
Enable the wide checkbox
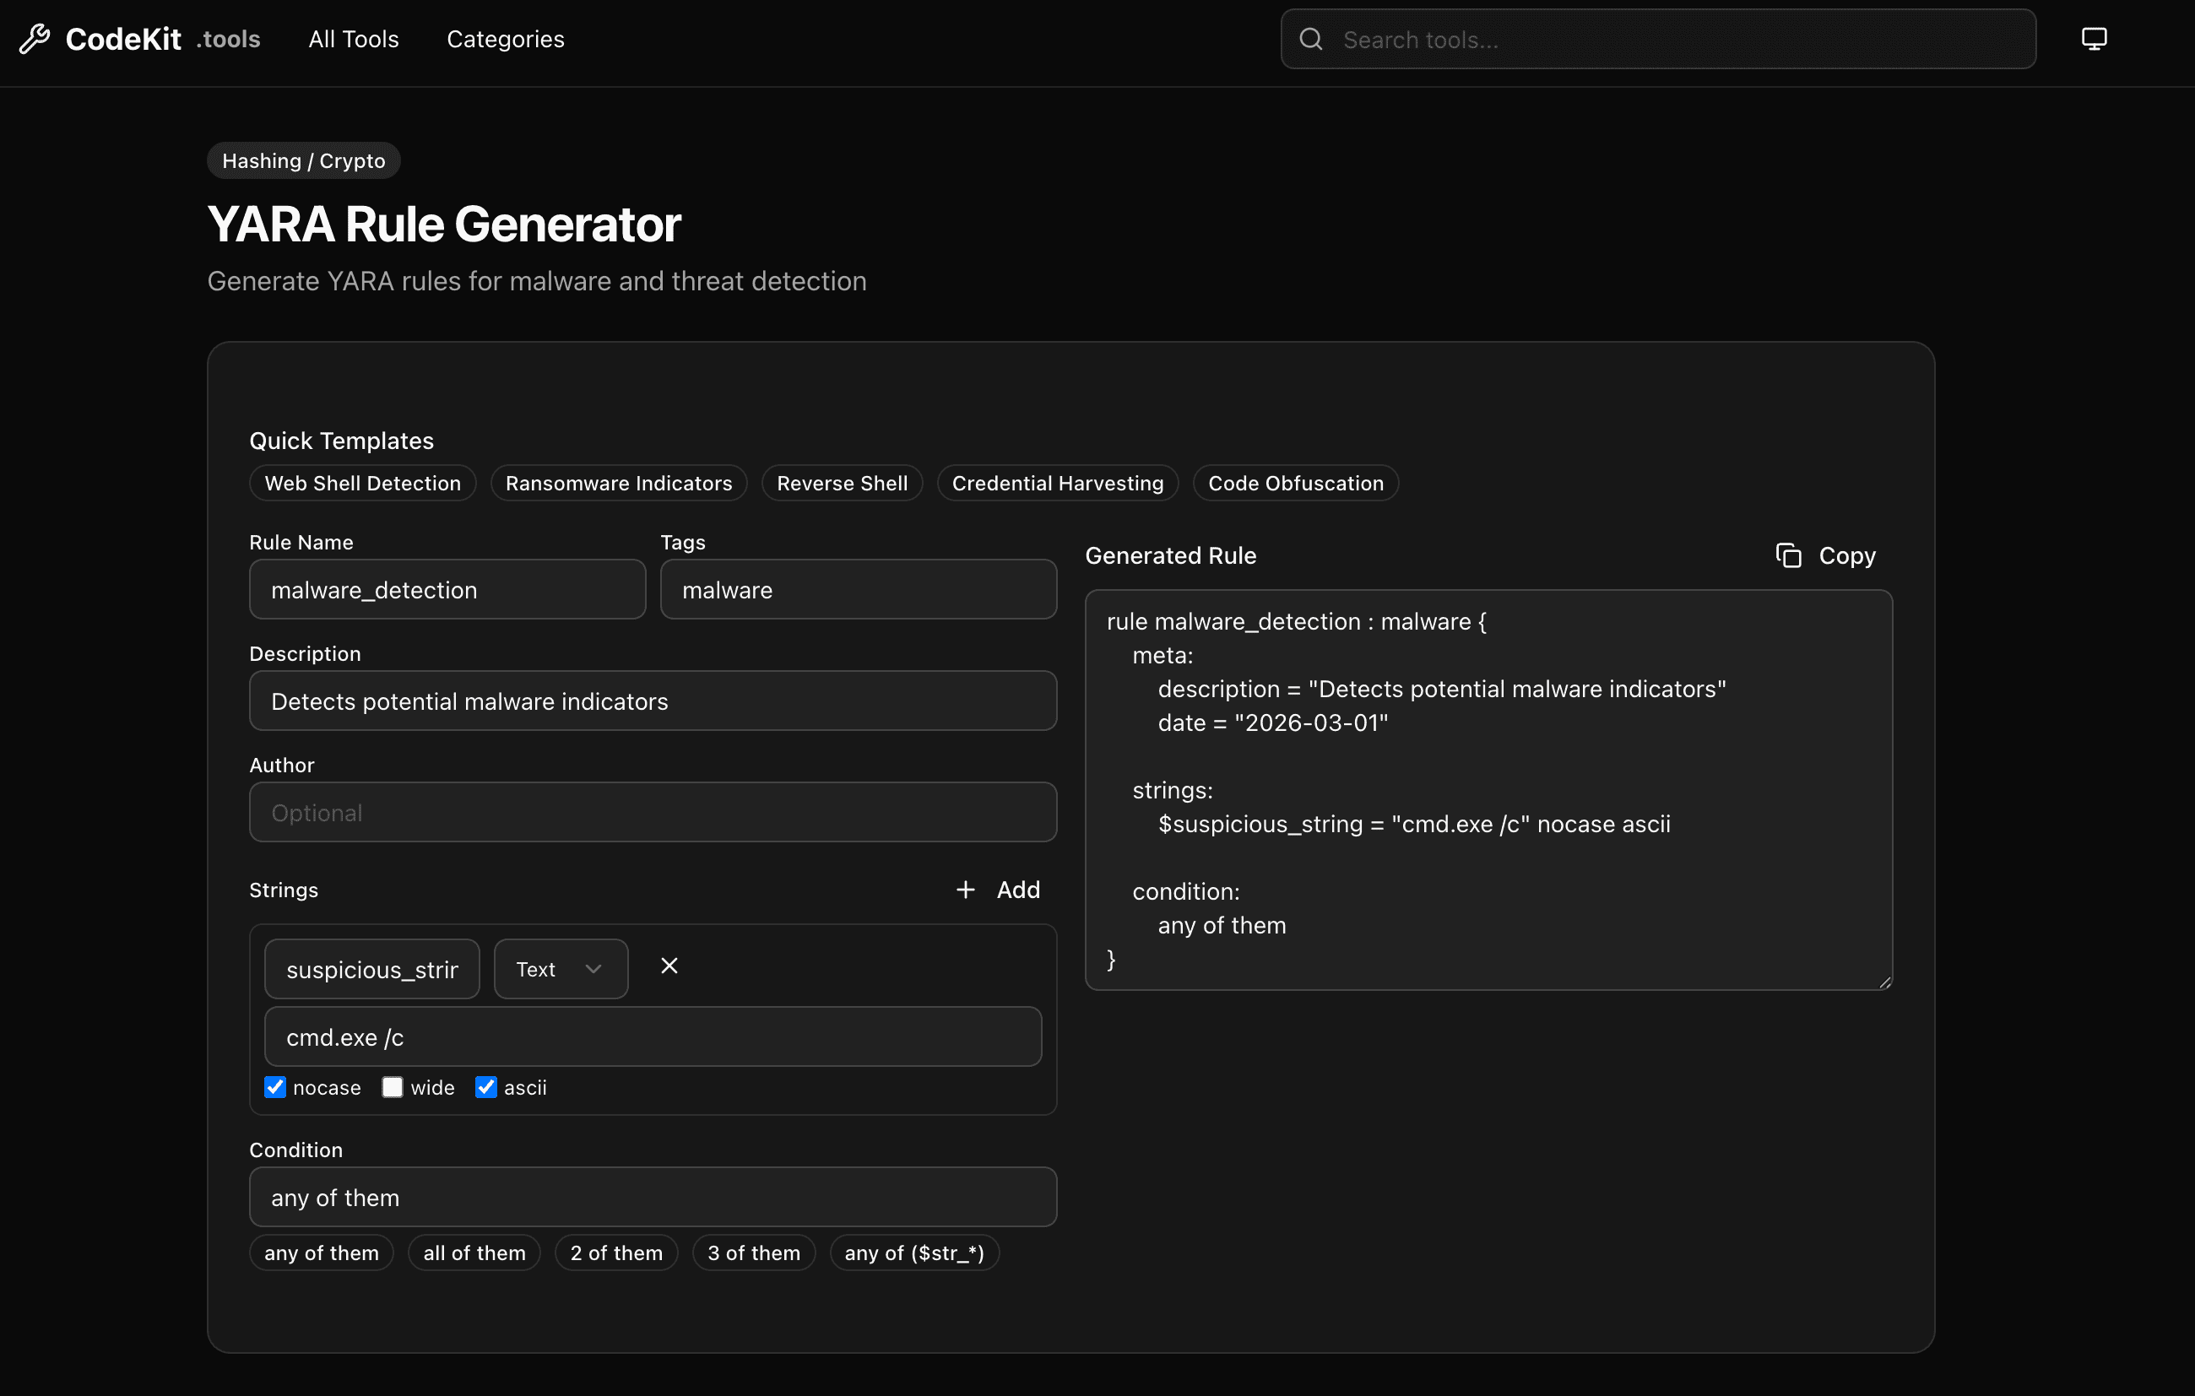pyautogui.click(x=392, y=1086)
